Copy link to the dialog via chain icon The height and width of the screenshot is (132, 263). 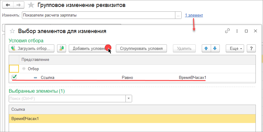(x=227, y=31)
